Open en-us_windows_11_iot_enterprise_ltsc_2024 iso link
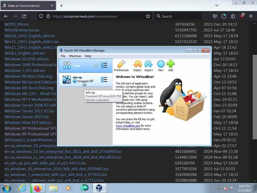The width and height of the screenshot is (257, 193). [63, 157]
